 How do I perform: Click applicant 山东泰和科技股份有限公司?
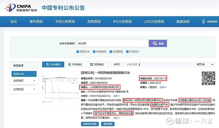(105, 87)
